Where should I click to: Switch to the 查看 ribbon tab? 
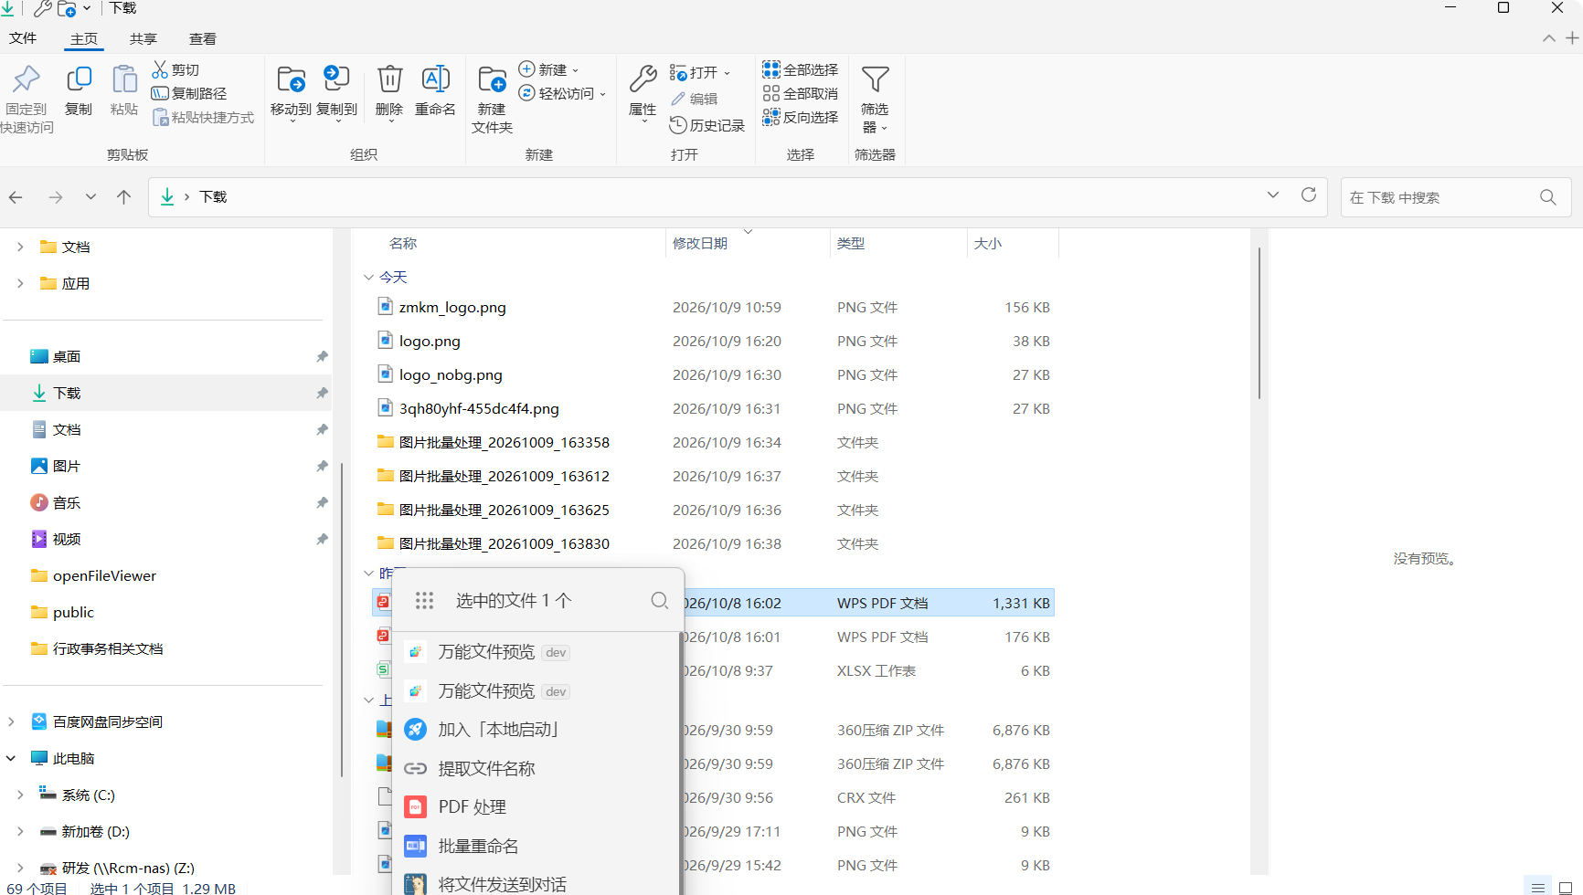(x=203, y=39)
